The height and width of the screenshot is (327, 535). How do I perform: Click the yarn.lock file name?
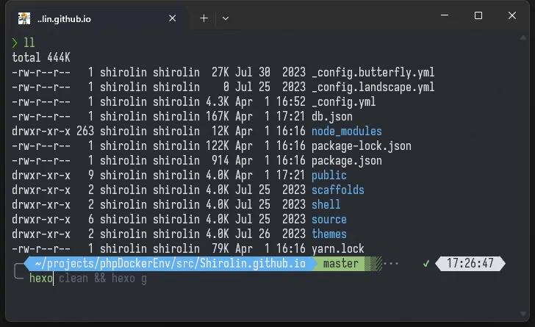tap(337, 249)
